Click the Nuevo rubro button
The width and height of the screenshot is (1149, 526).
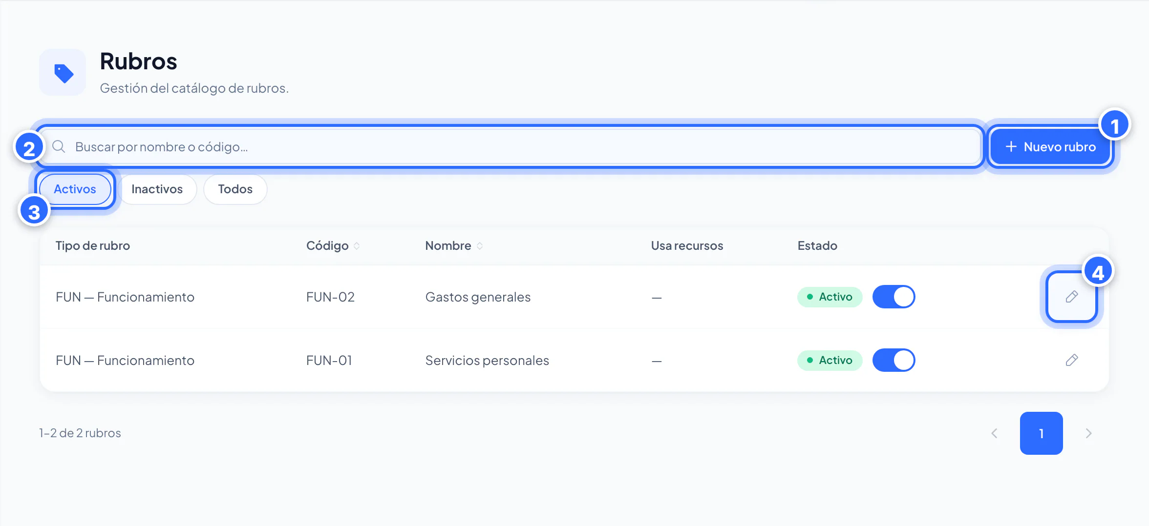(x=1050, y=146)
